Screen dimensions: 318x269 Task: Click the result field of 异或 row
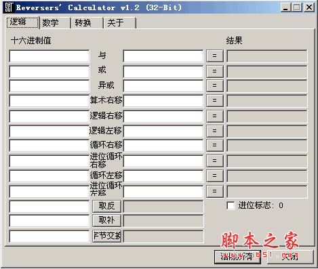267,86
